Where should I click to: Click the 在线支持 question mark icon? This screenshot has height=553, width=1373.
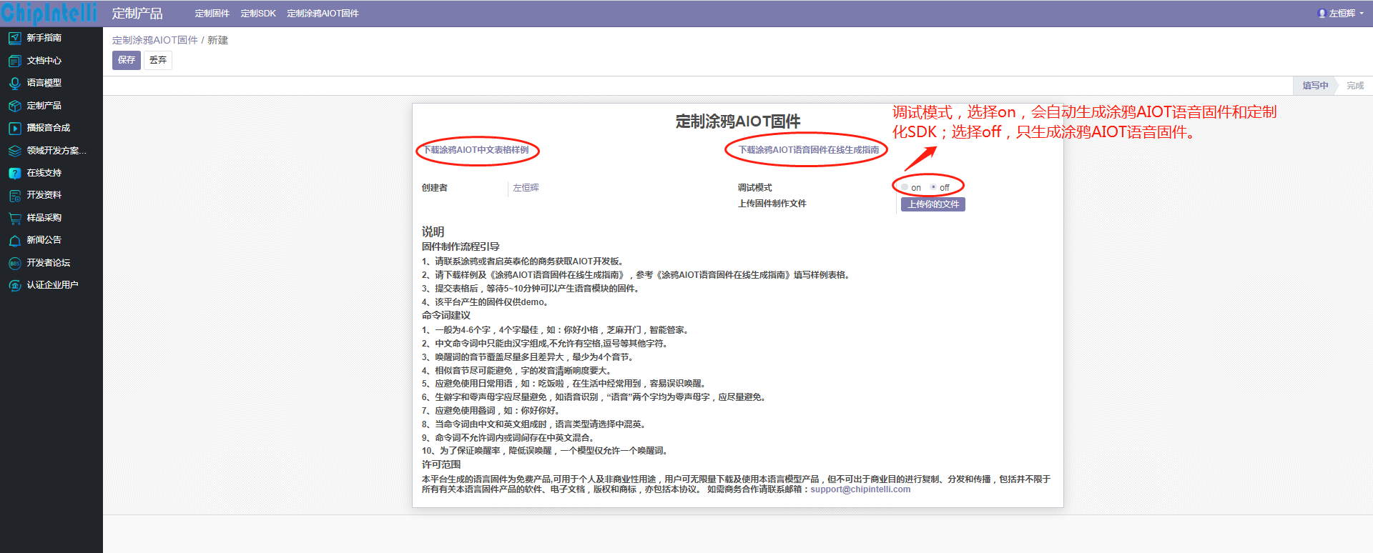click(14, 173)
